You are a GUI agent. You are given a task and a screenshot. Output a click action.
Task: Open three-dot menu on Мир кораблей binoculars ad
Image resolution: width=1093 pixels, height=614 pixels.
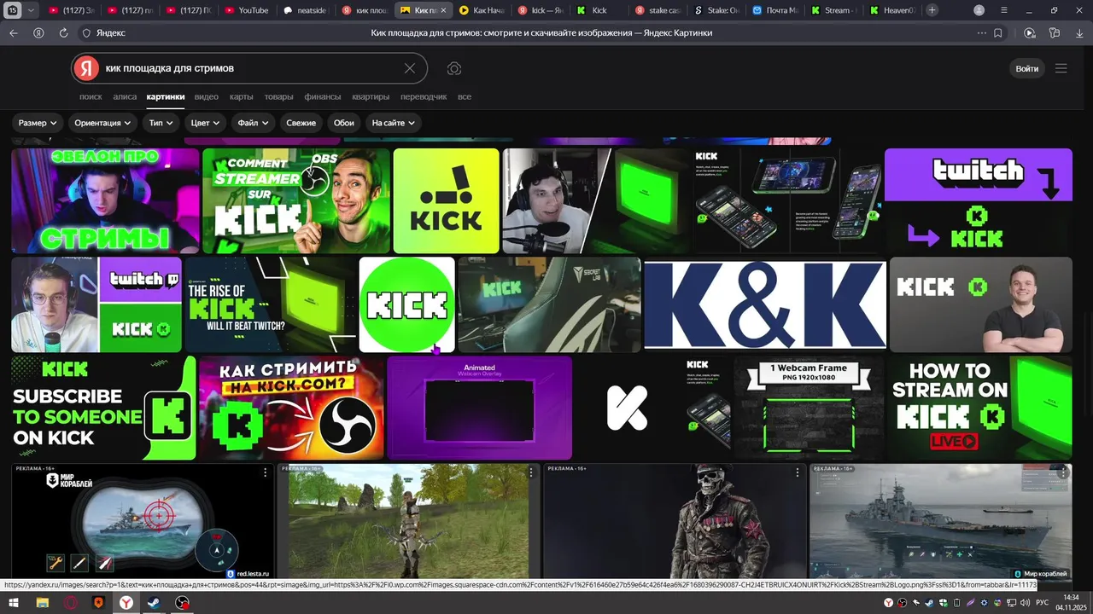point(265,472)
